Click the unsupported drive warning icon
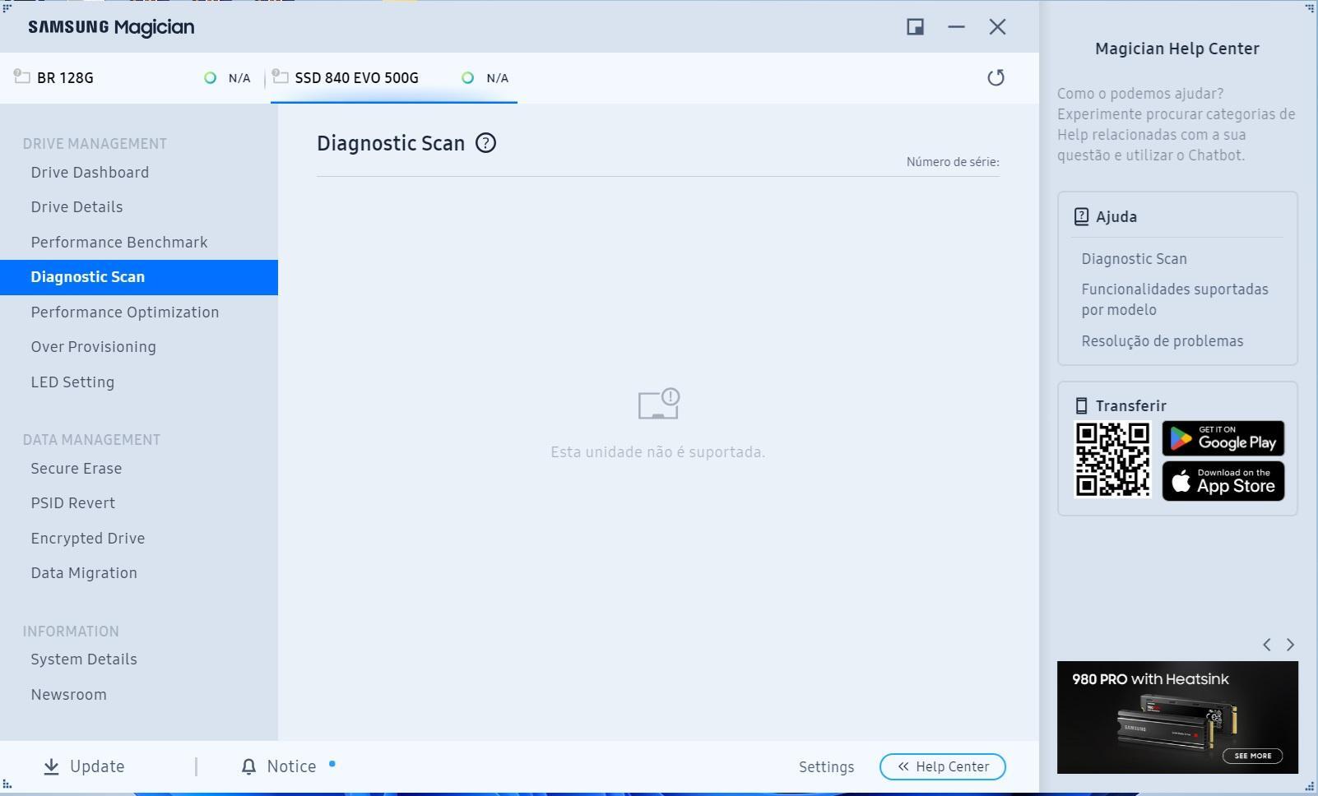The image size is (1318, 796). 659,404
